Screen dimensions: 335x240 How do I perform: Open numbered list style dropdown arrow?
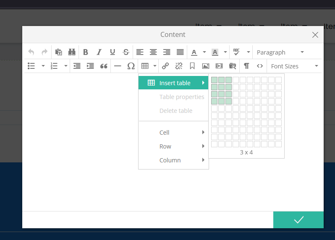[66, 66]
